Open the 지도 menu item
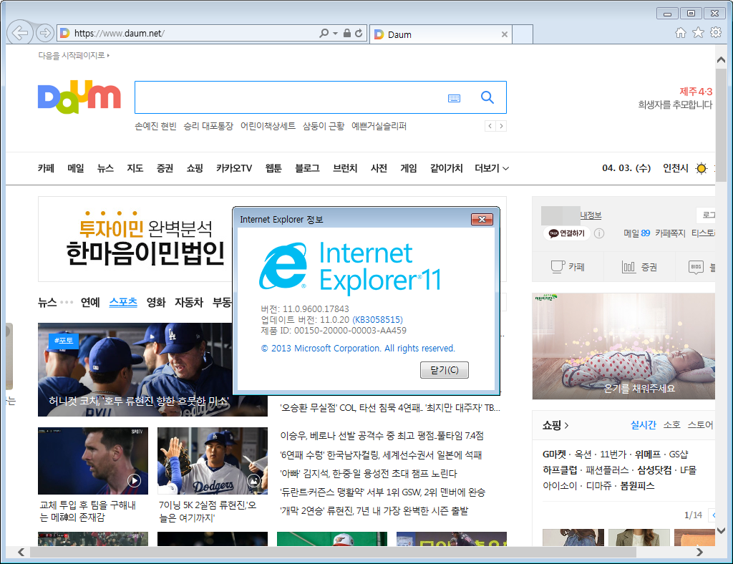Screen dimensions: 733x564 pyautogui.click(x=135, y=168)
